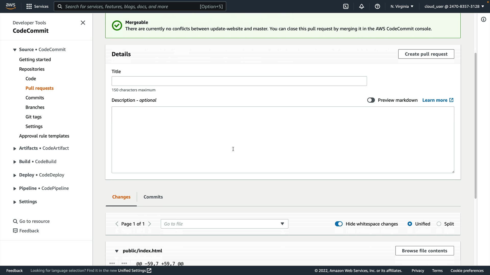Open AWS CloudShell terminal icon
Viewport: 490px width, 275px height.
pyautogui.click(x=346, y=6)
